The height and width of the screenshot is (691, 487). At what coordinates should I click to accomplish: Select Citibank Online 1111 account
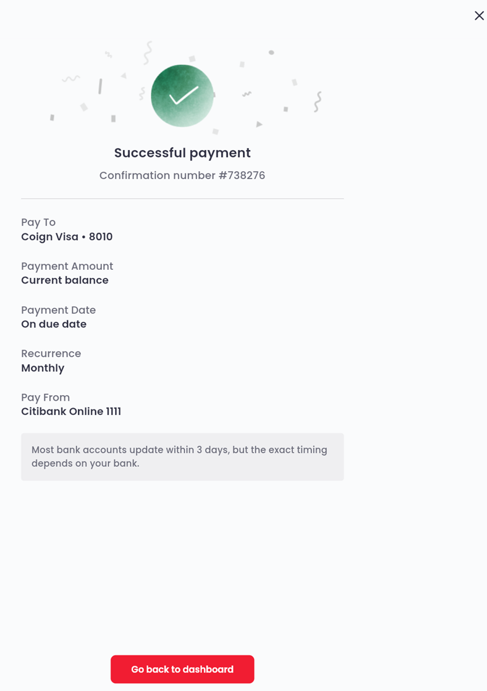(x=71, y=411)
